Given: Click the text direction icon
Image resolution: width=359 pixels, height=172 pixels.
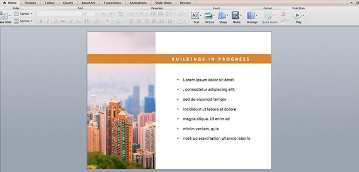Looking at the screenshot, I should pos(170,21).
